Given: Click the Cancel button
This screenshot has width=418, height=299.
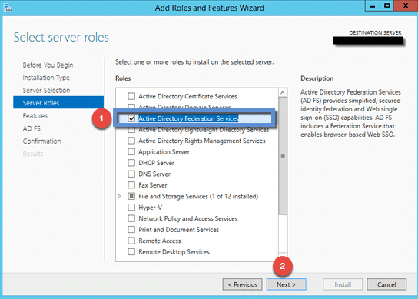Looking at the screenshot, I should [386, 284].
